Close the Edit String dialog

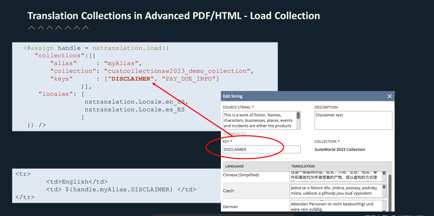389,96
